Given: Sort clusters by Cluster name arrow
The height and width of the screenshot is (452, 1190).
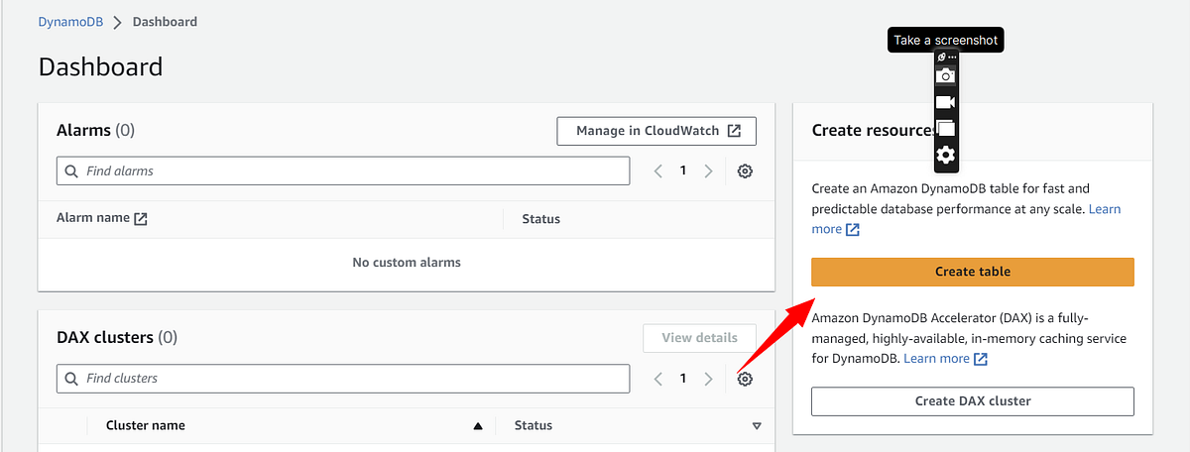Looking at the screenshot, I should 478,426.
